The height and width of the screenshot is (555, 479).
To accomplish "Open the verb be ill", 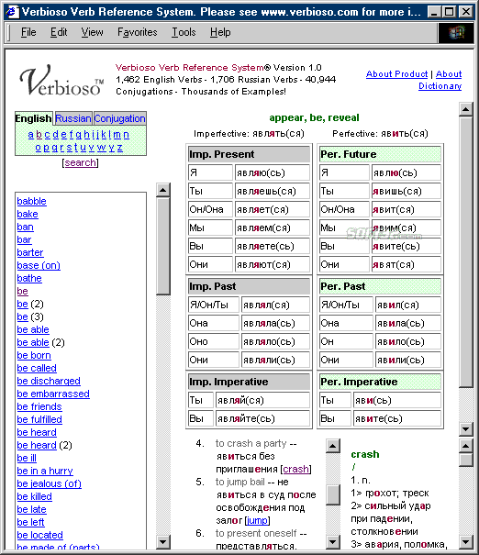I will tap(27, 458).
